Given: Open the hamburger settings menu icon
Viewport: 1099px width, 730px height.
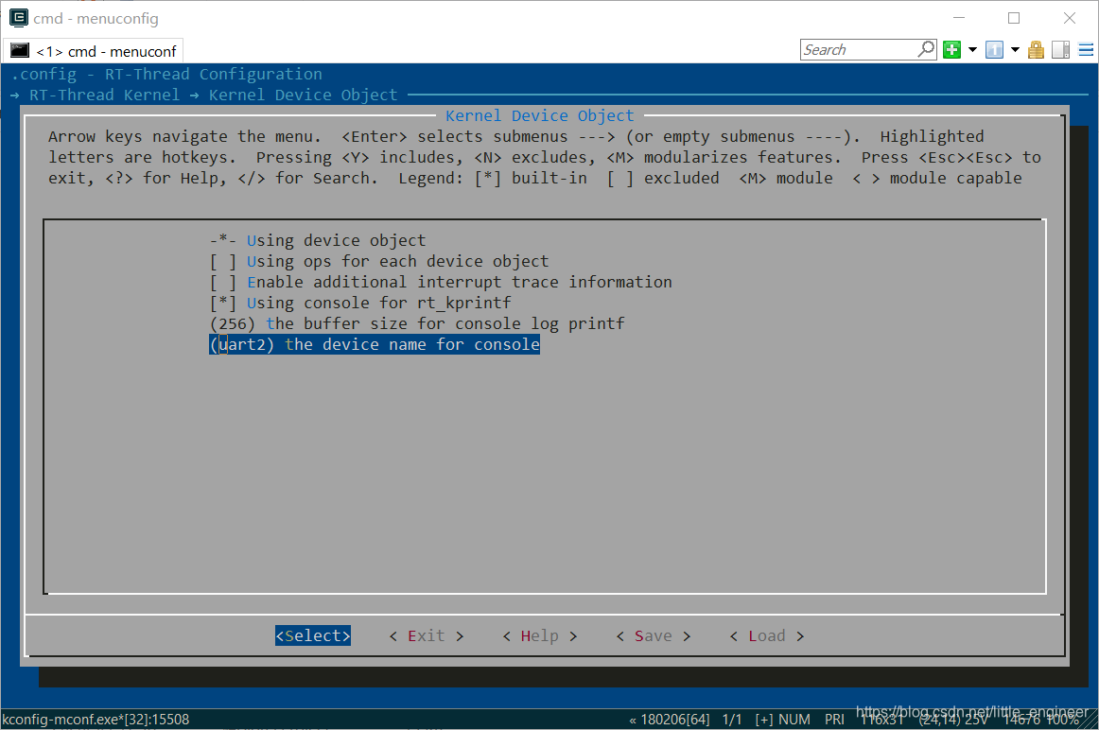Looking at the screenshot, I should [x=1086, y=50].
